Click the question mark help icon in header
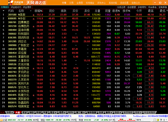 (167, 11)
